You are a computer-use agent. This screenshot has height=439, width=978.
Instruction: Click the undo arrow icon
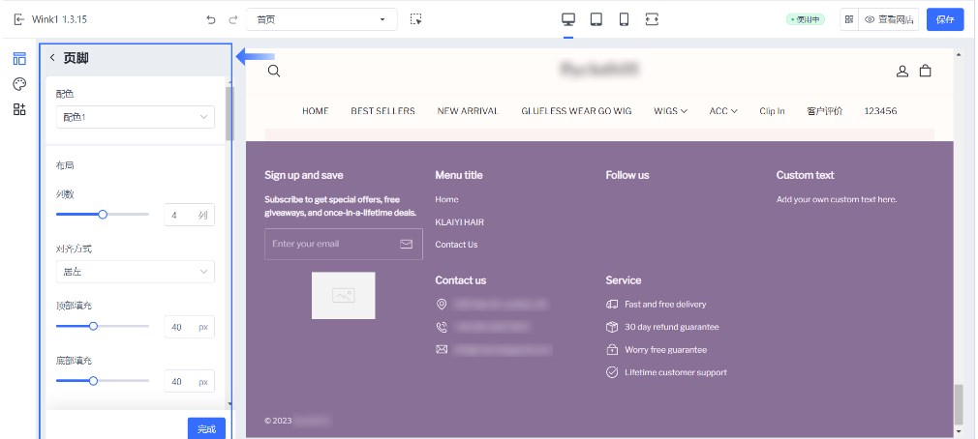click(x=211, y=19)
